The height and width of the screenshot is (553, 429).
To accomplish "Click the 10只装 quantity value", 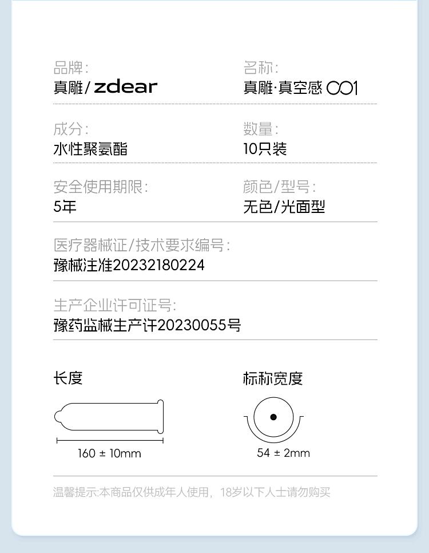I will click(265, 149).
